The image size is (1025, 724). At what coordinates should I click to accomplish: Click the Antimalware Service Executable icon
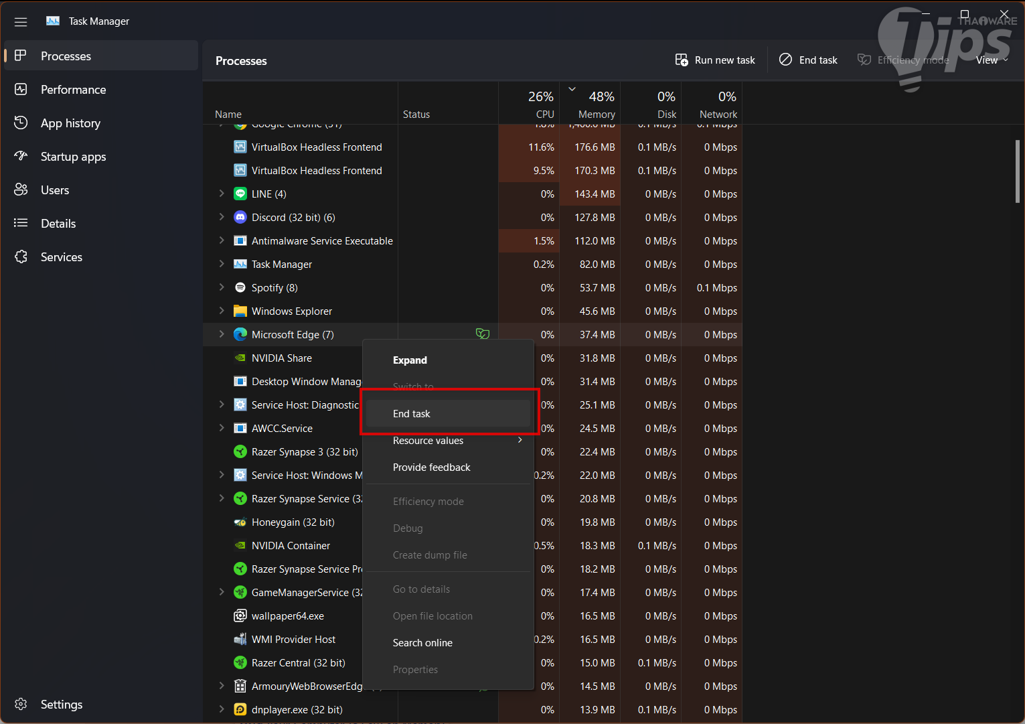click(x=240, y=240)
